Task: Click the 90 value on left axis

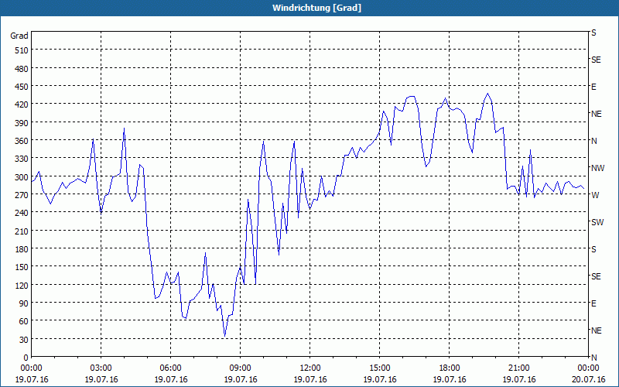Action: (x=24, y=303)
